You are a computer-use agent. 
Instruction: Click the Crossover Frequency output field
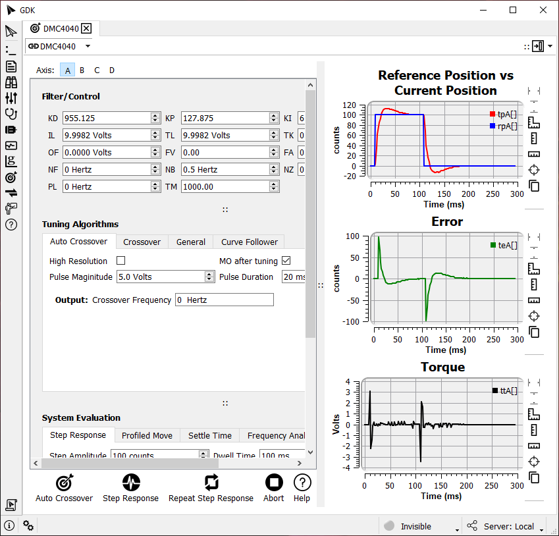coord(224,300)
